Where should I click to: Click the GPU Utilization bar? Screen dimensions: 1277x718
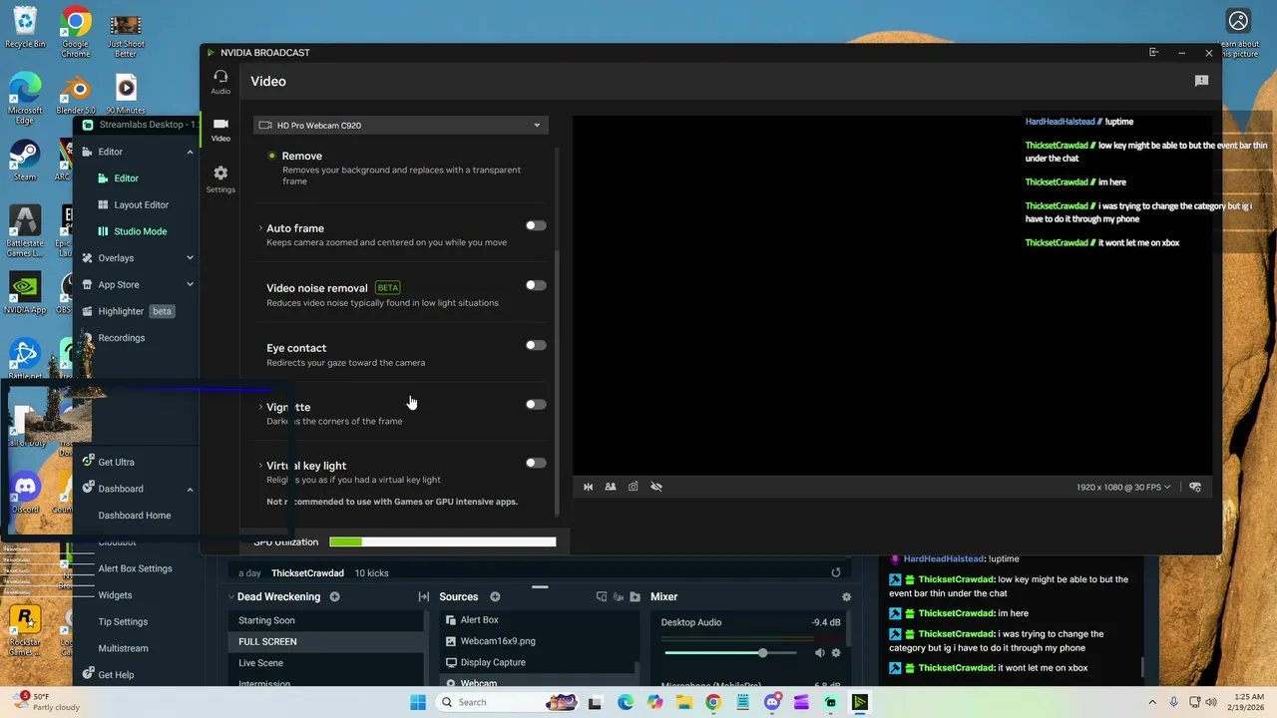pos(442,542)
